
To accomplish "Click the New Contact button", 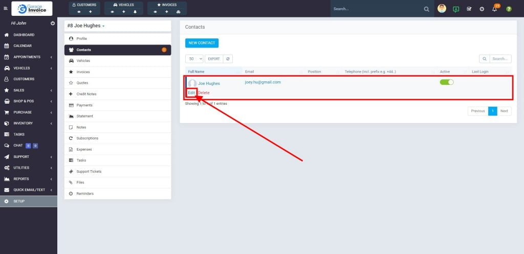I will coord(202,43).
